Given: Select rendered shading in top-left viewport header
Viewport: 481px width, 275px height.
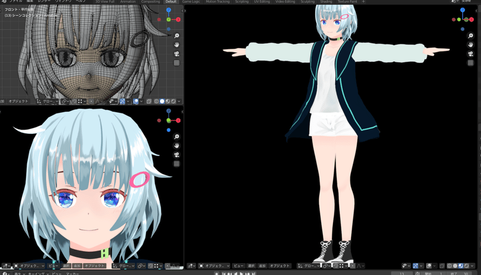Looking at the screenshot, I should pos(174,101).
